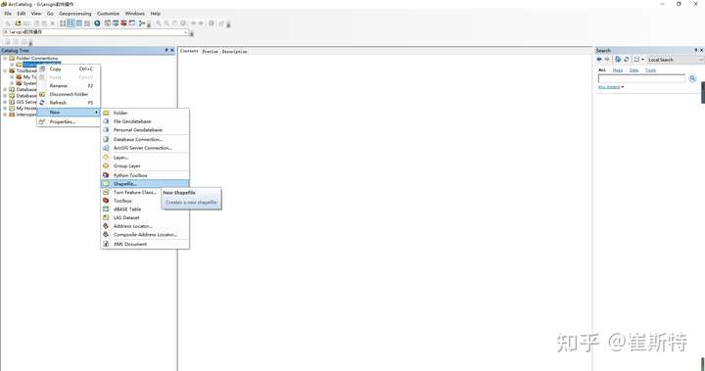The height and width of the screenshot is (371, 705).
Task: Open Local Search dropdown in Search panel
Action: point(675,60)
